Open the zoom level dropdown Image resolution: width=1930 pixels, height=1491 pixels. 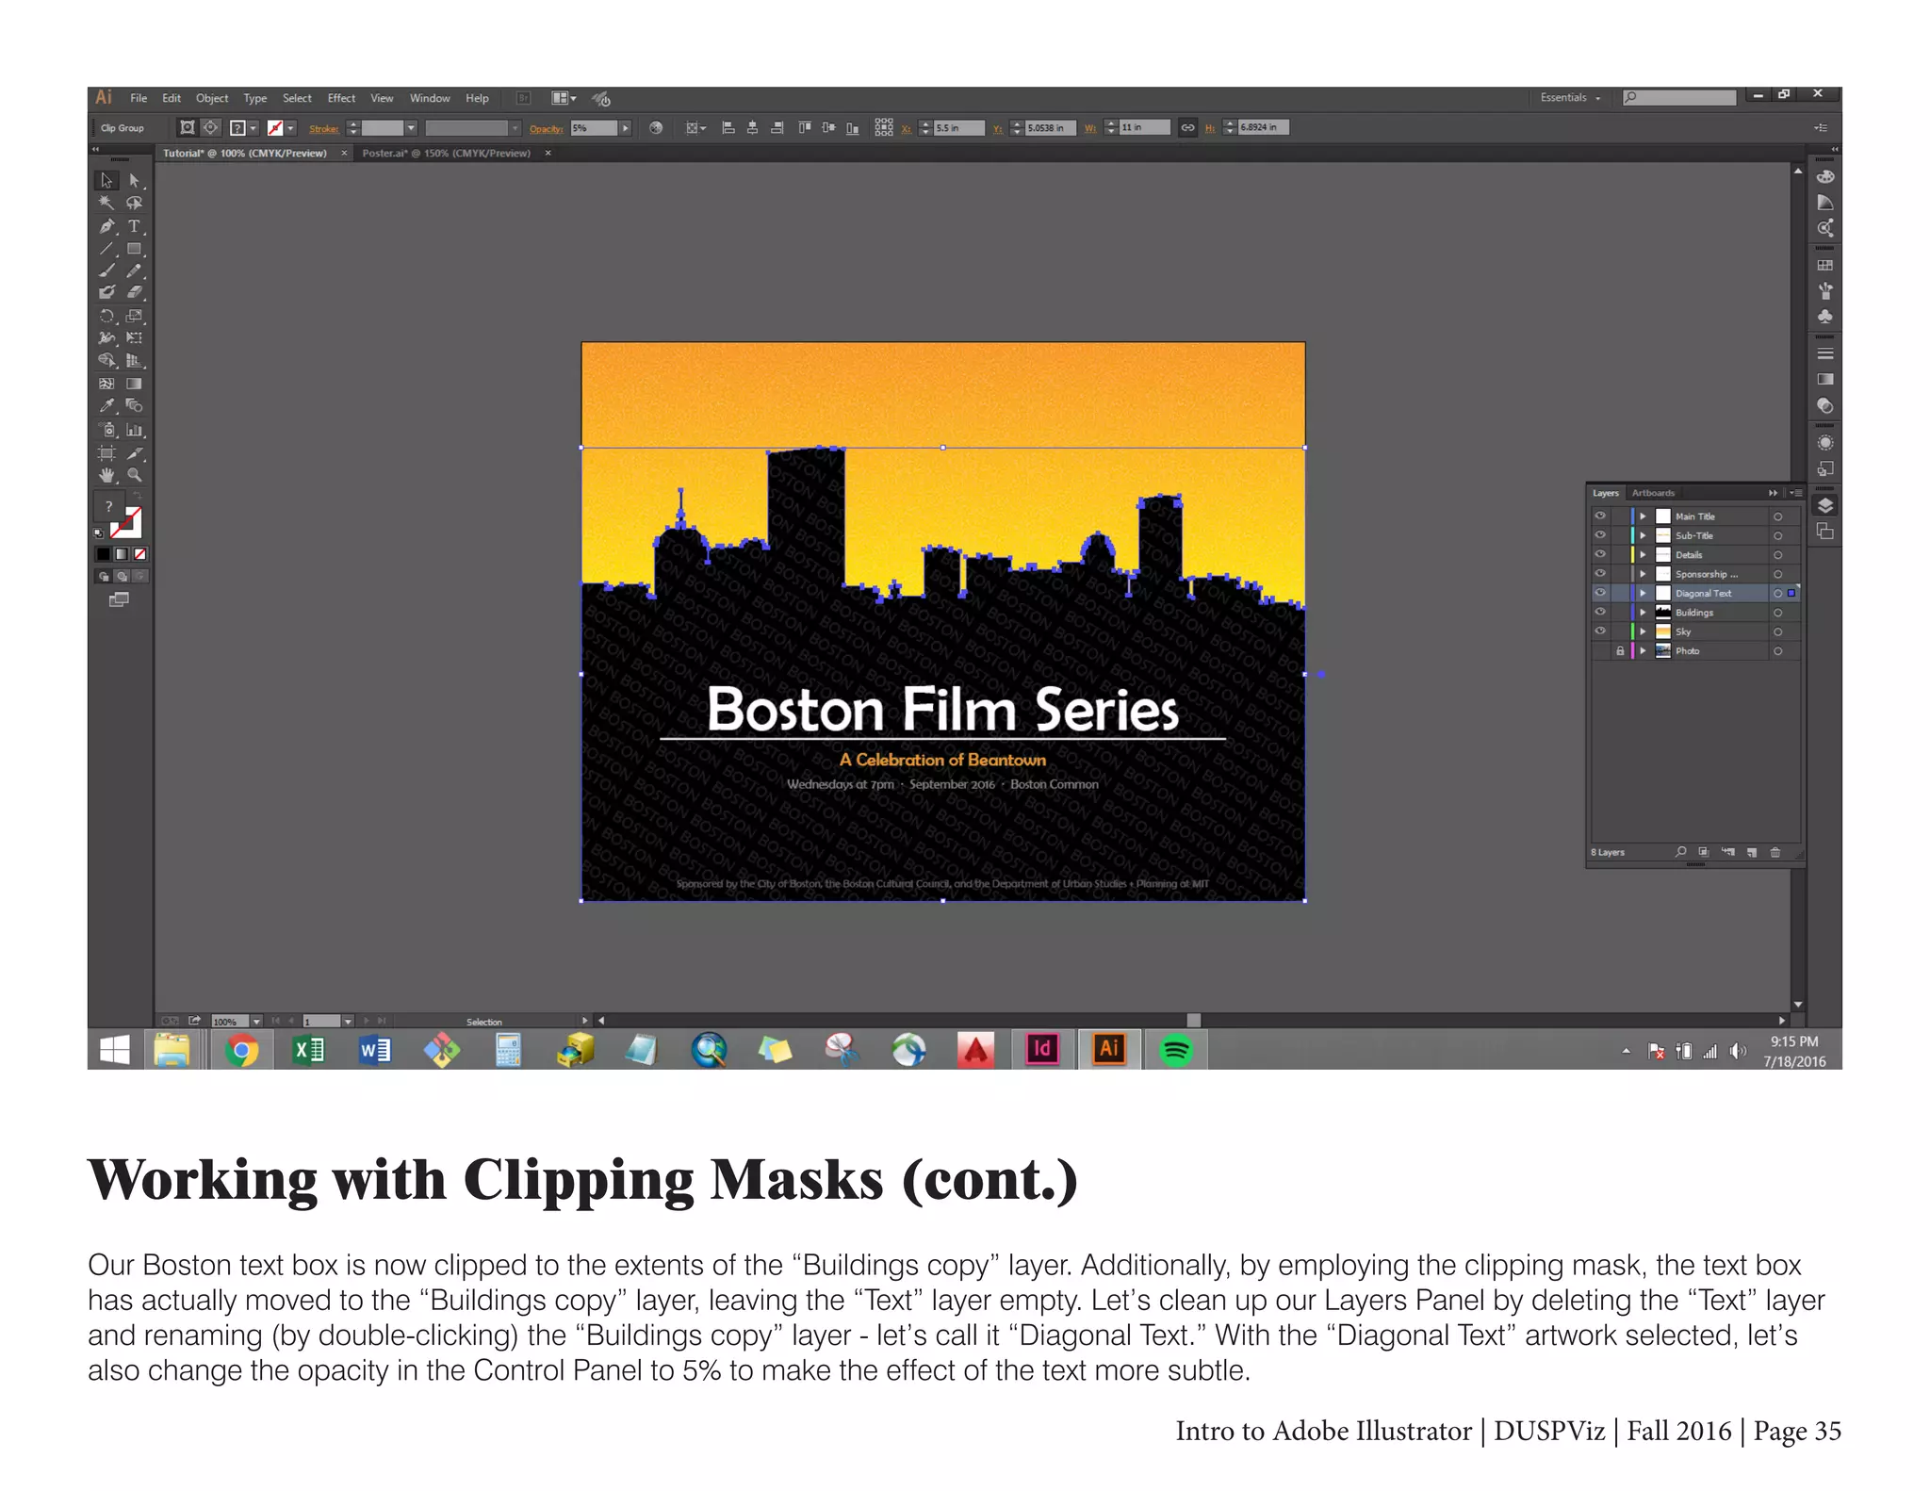[256, 1022]
